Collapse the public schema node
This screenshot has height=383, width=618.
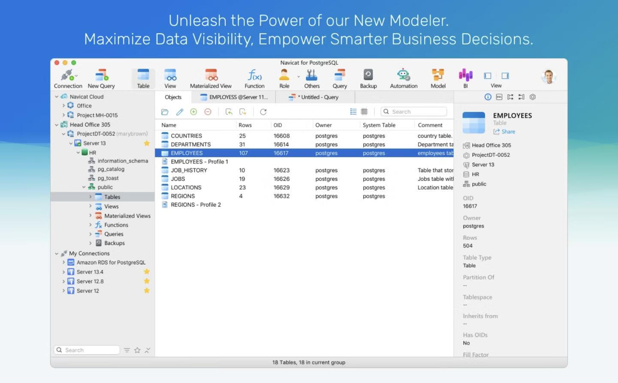click(x=84, y=187)
